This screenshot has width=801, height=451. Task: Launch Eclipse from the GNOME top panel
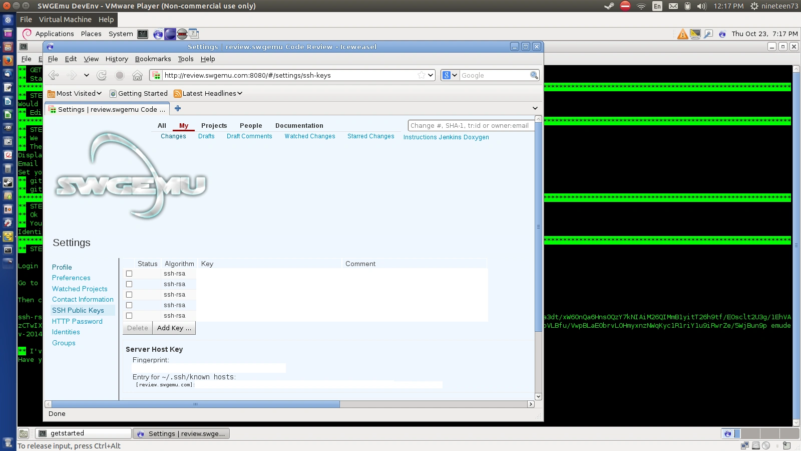coord(170,34)
